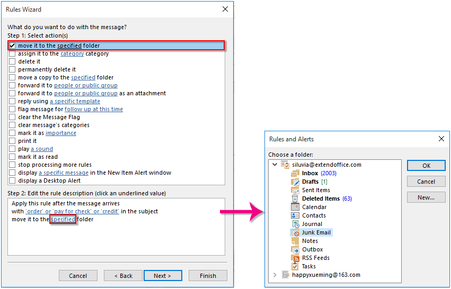Click the Contacts card icon
This screenshot has height=289, width=451.
point(295,215)
